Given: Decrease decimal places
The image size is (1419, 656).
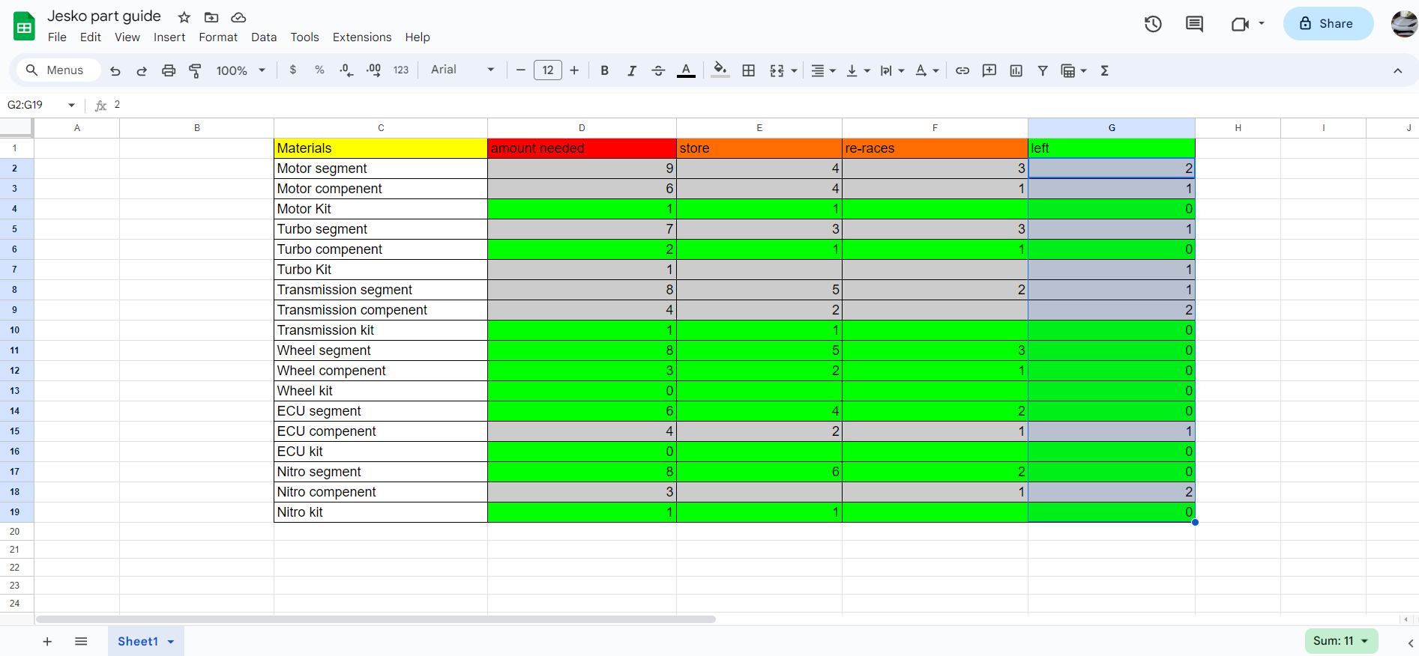Looking at the screenshot, I should (x=346, y=70).
